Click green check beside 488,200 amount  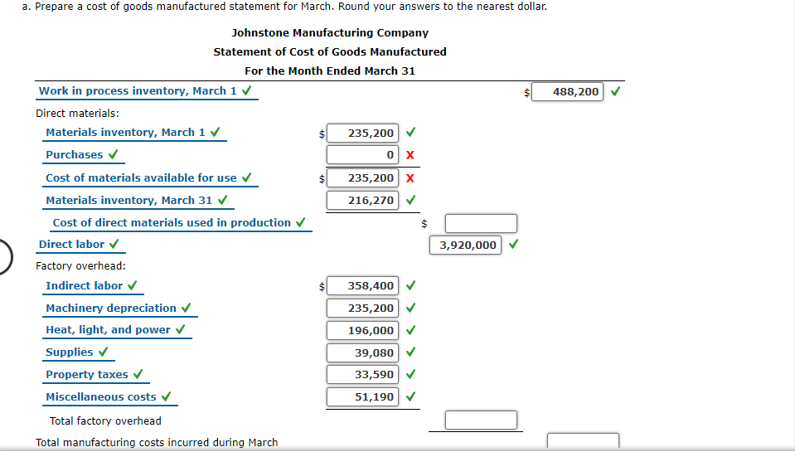[615, 91]
